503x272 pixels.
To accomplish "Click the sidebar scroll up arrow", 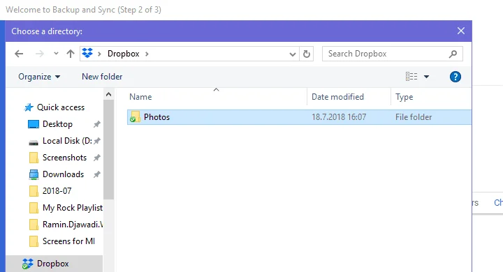I will click(108, 94).
